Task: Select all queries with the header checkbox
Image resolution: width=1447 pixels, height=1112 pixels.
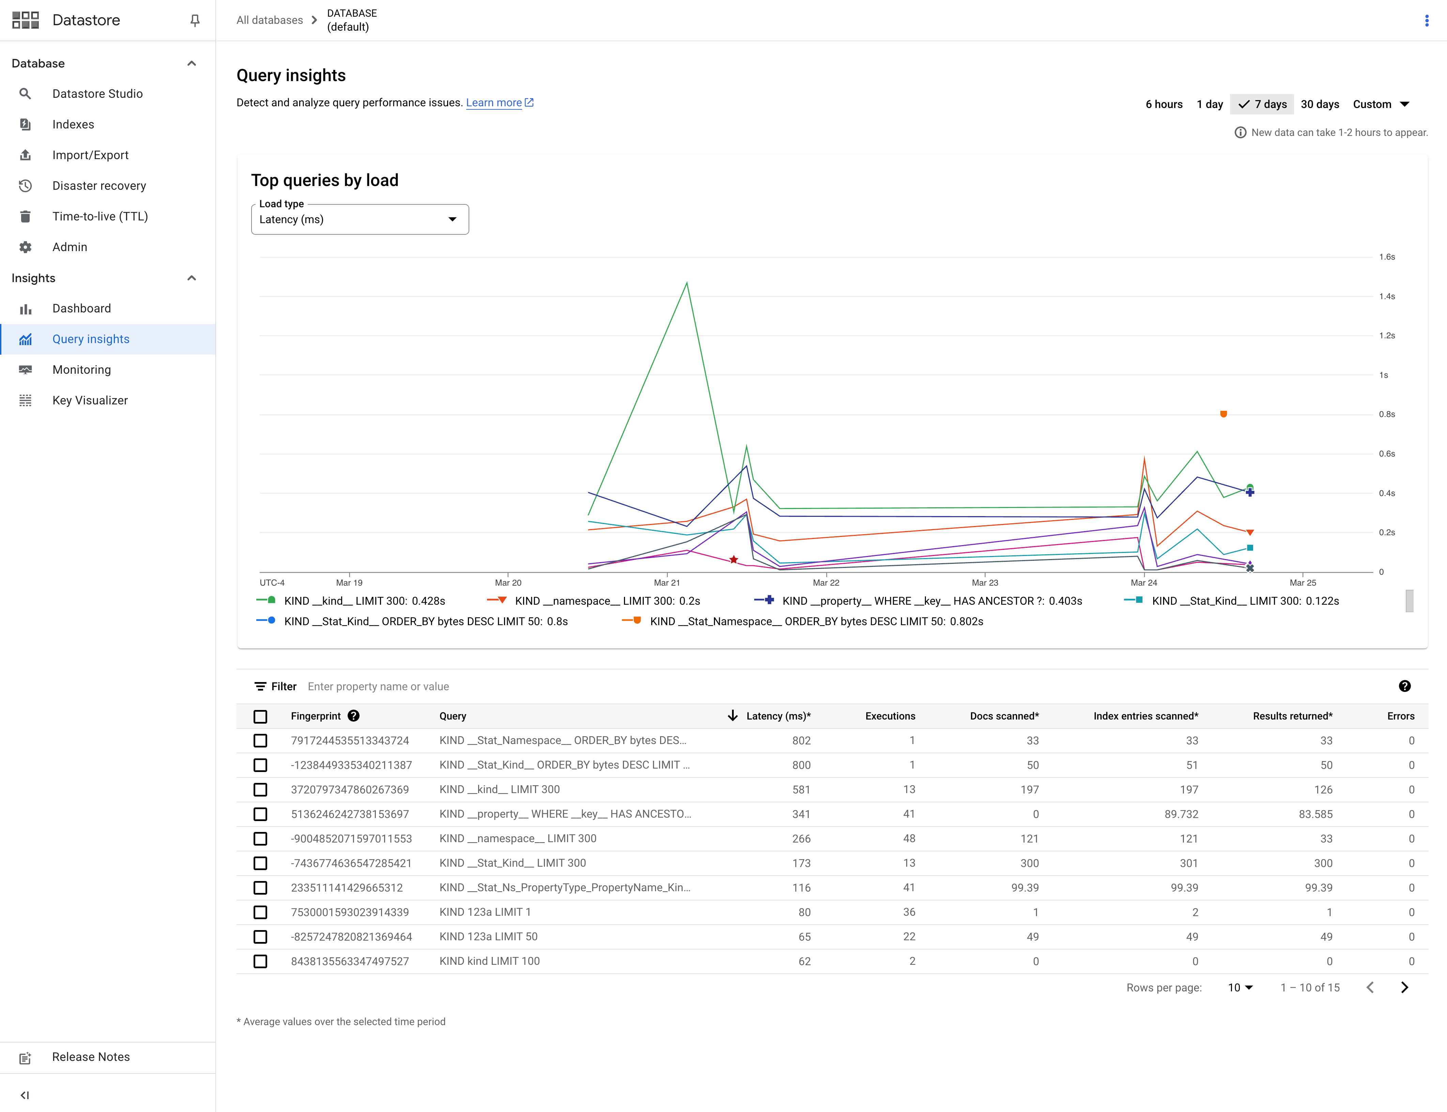Action: pyautogui.click(x=260, y=717)
